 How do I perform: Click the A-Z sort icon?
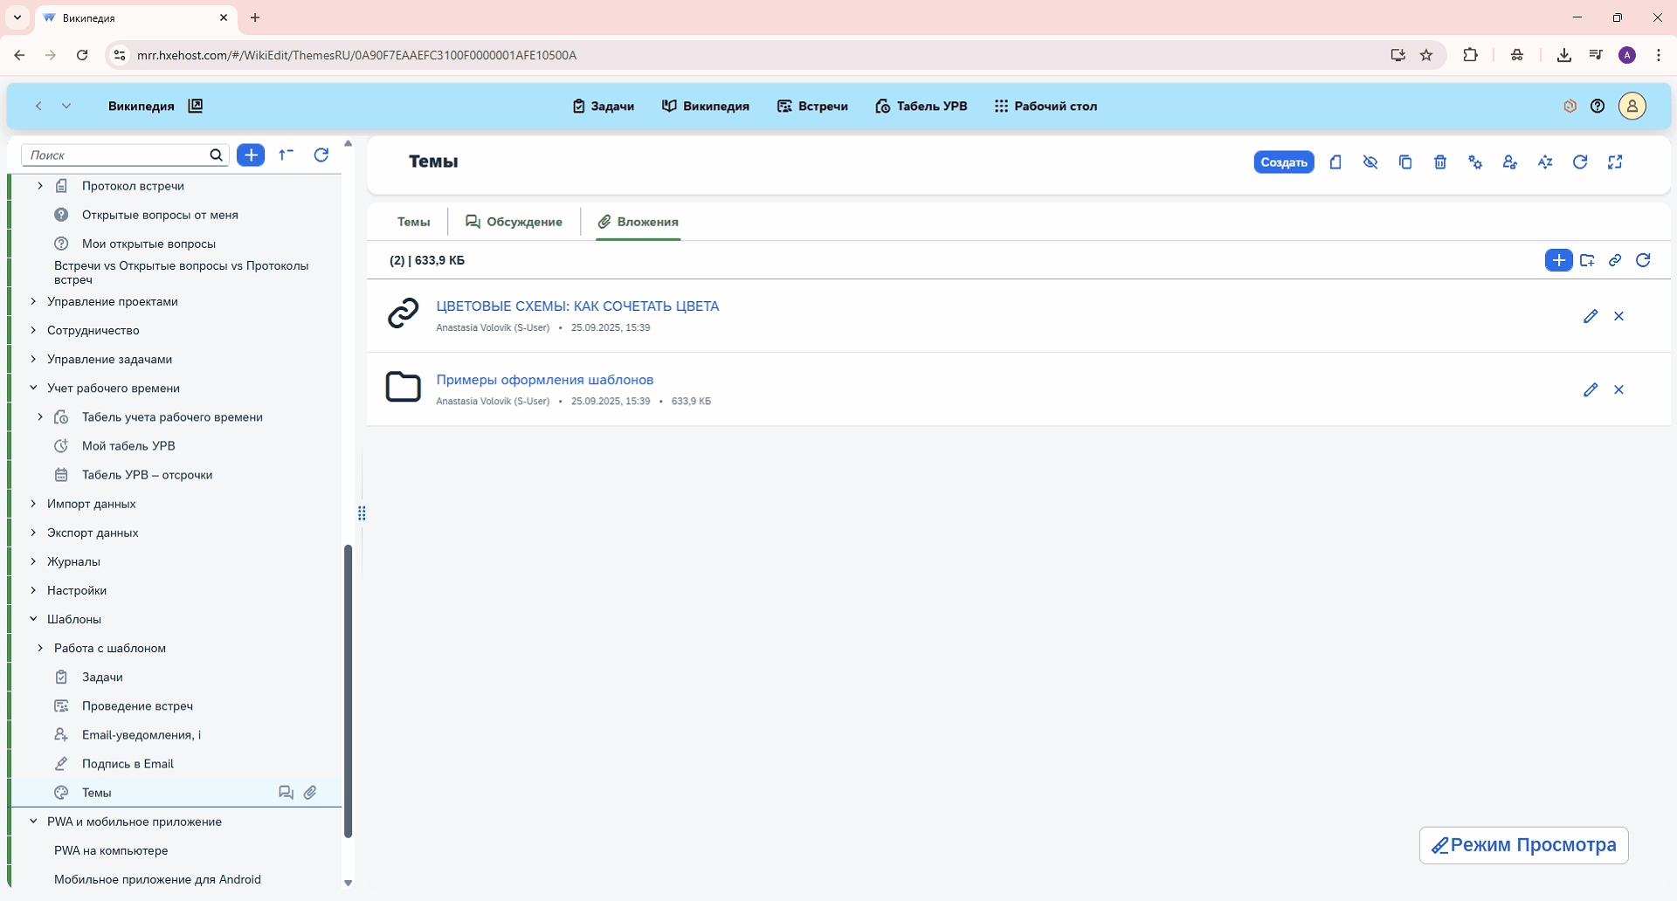pyautogui.click(x=1545, y=162)
